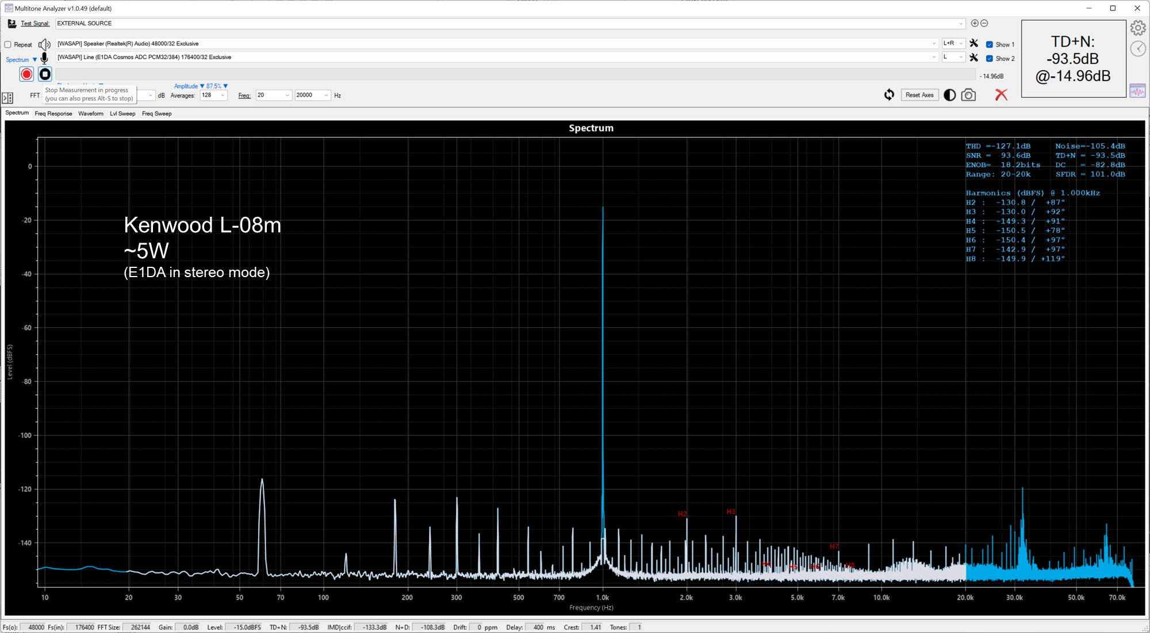Click the Test Signal label link
This screenshot has height=633, width=1150.
point(35,24)
